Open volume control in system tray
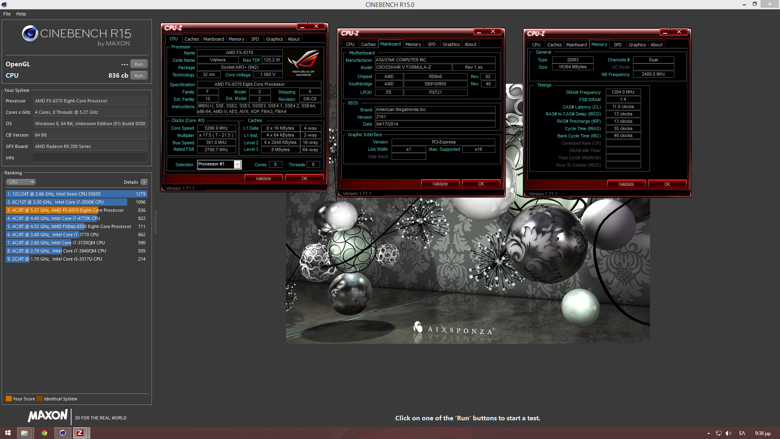Screen dimensions: 780x439 728,433
